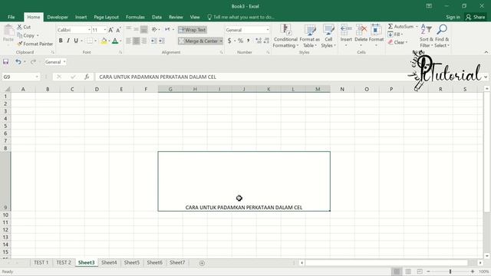Collapse the ribbon with the chevron

486,52
